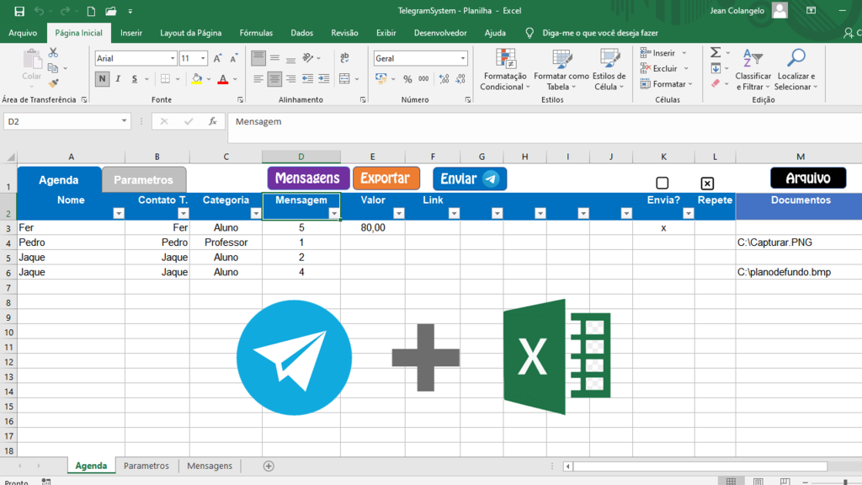862x485 pixels.
Task: Open the Arial font name dropdown
Action: pos(173,58)
